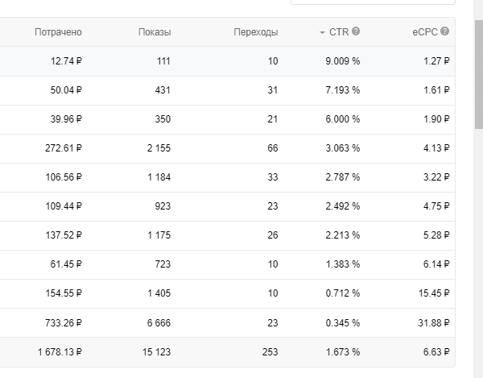The height and width of the screenshot is (378, 483).
Task: Click the help icon next to eCPC
Action: (444, 31)
